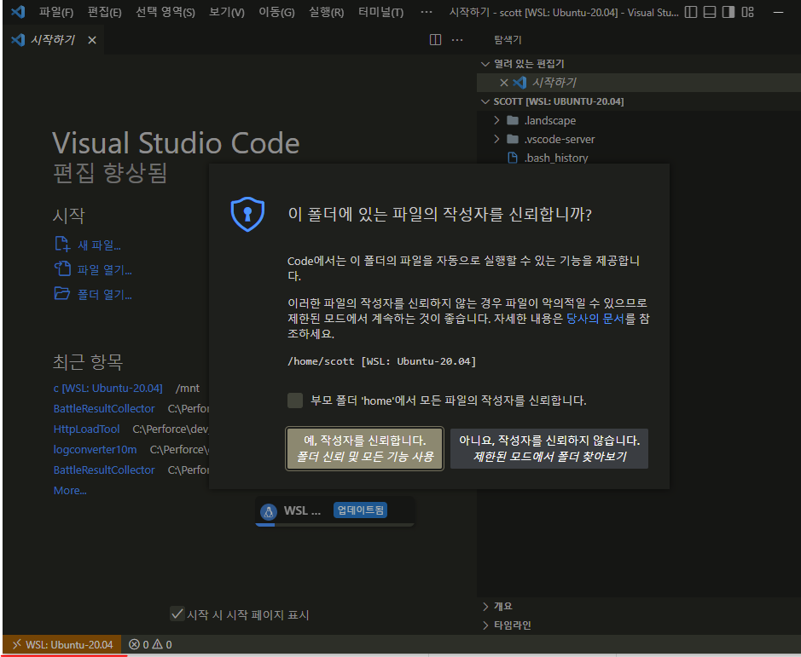The height and width of the screenshot is (657, 801).
Task: Click the More... recent items link
Action: (70, 491)
